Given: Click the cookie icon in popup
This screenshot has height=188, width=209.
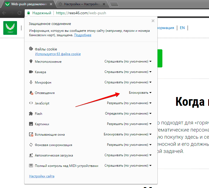Looking at the screenshot, I should (x=31, y=49).
